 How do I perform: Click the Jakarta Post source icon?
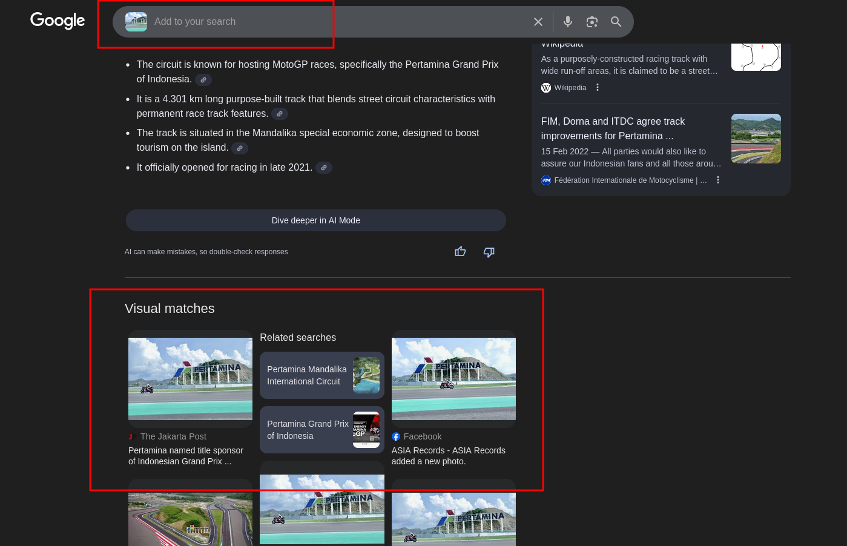pos(131,436)
